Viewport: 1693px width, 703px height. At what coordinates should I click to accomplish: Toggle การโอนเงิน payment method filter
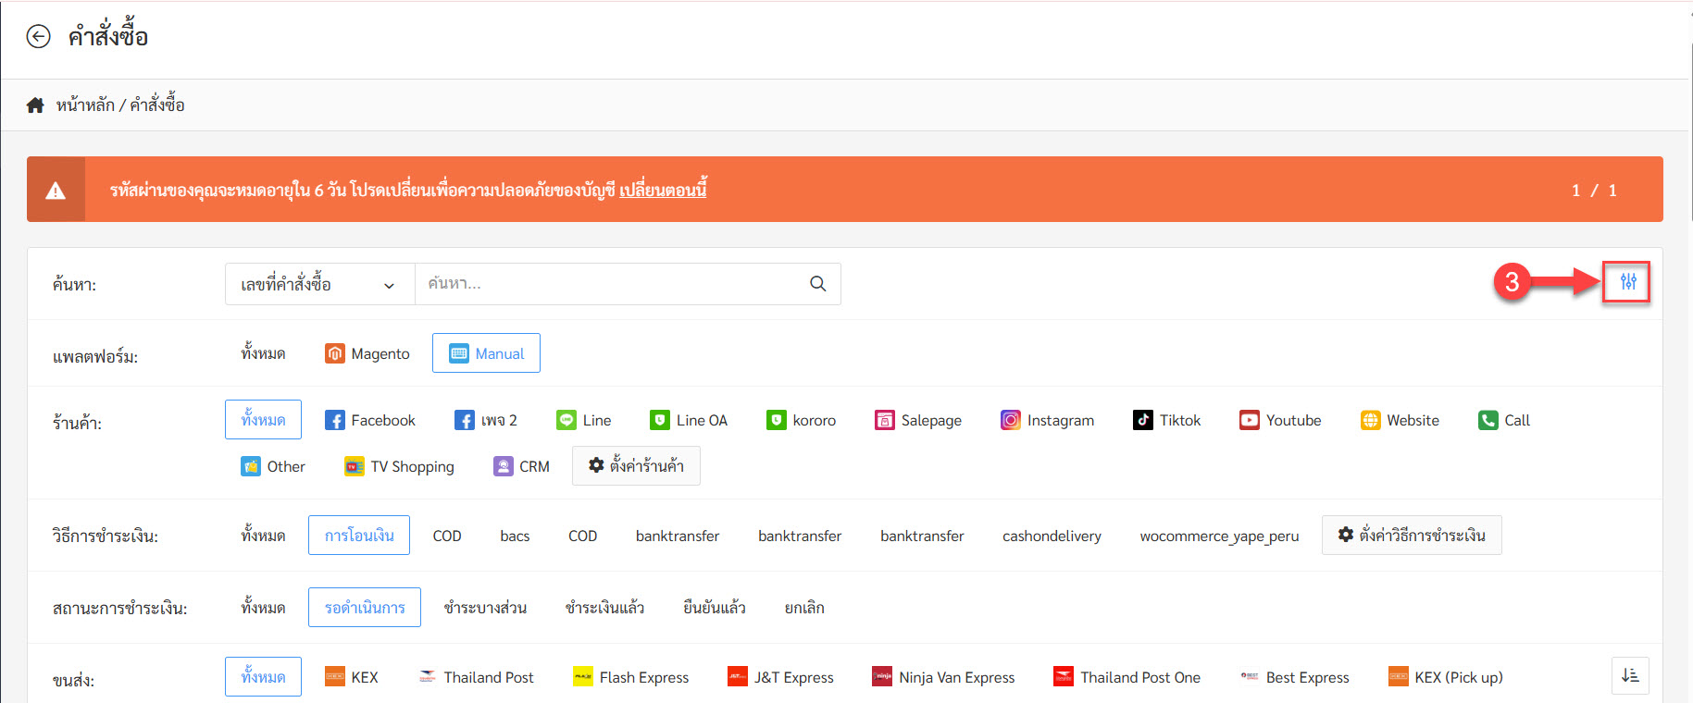tap(359, 536)
